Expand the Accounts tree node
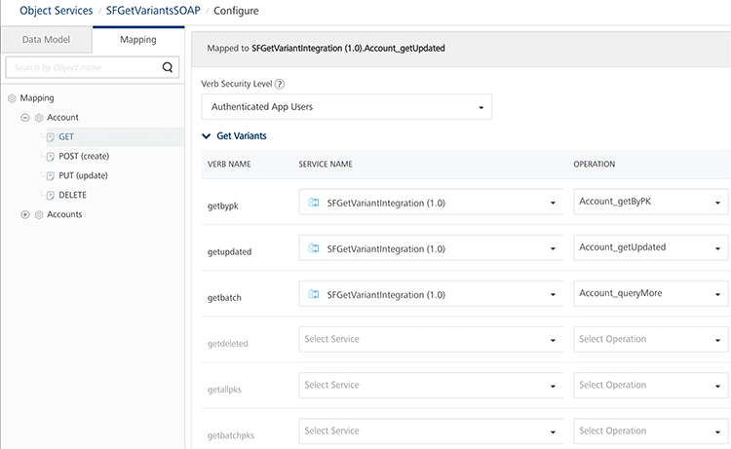The height and width of the screenshot is (449, 731). [x=25, y=214]
